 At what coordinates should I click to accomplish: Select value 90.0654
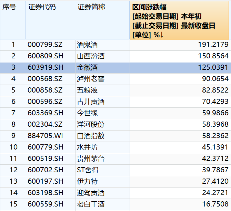pos(215,79)
